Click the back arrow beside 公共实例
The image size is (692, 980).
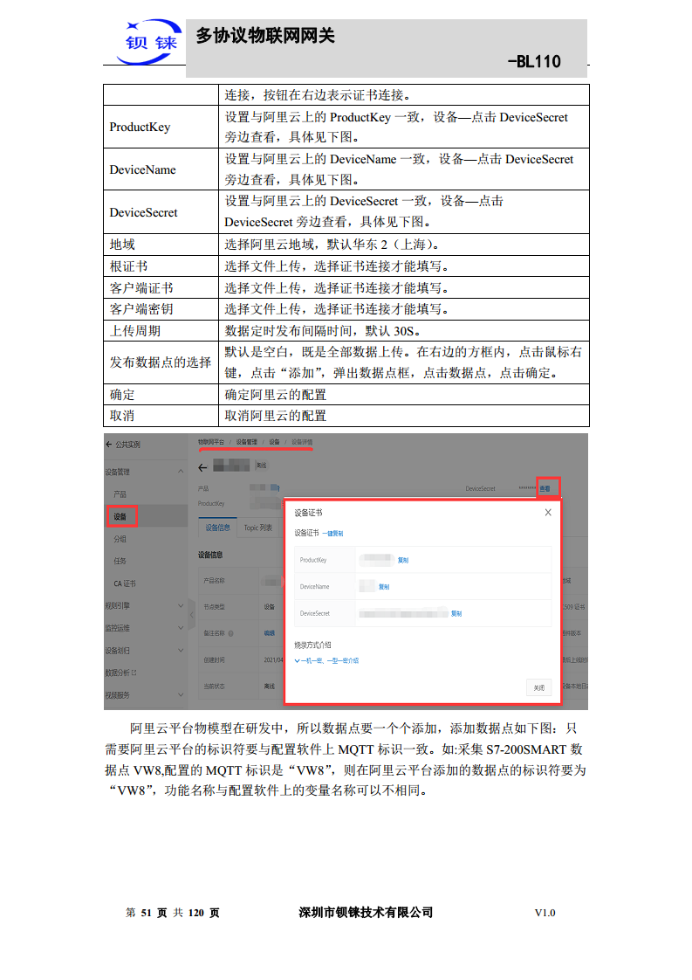click(109, 445)
